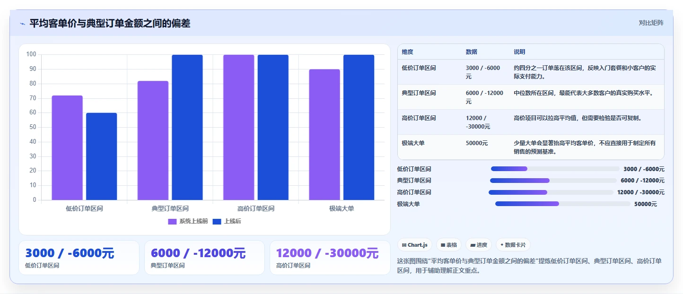Screen dimensions: 683x294
Task: Click the 3000 / -6000元 data card
Action: (x=79, y=258)
